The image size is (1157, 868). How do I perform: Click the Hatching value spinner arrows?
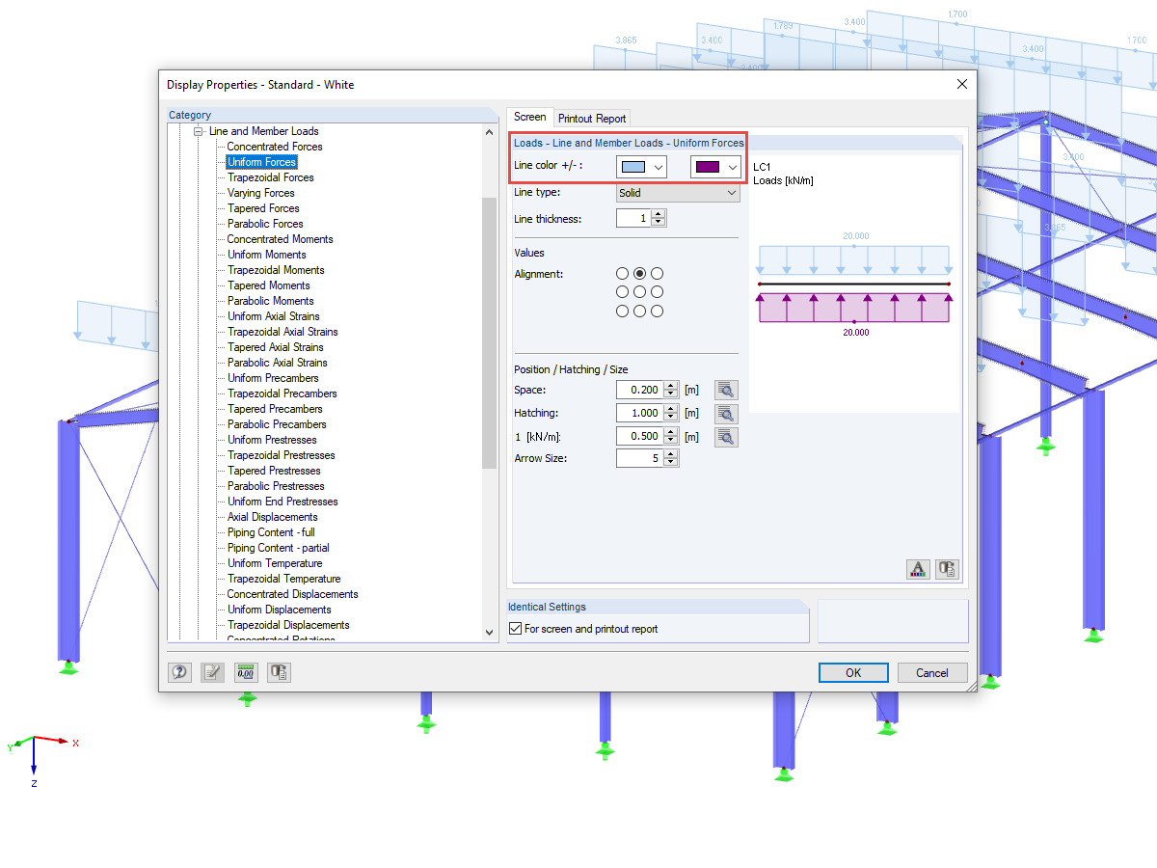(672, 413)
